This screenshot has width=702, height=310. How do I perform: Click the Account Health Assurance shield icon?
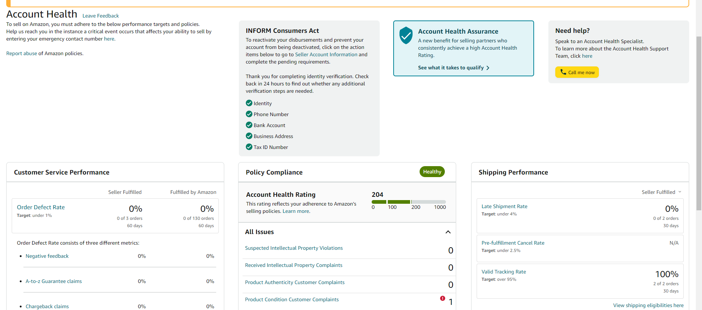coord(406,35)
